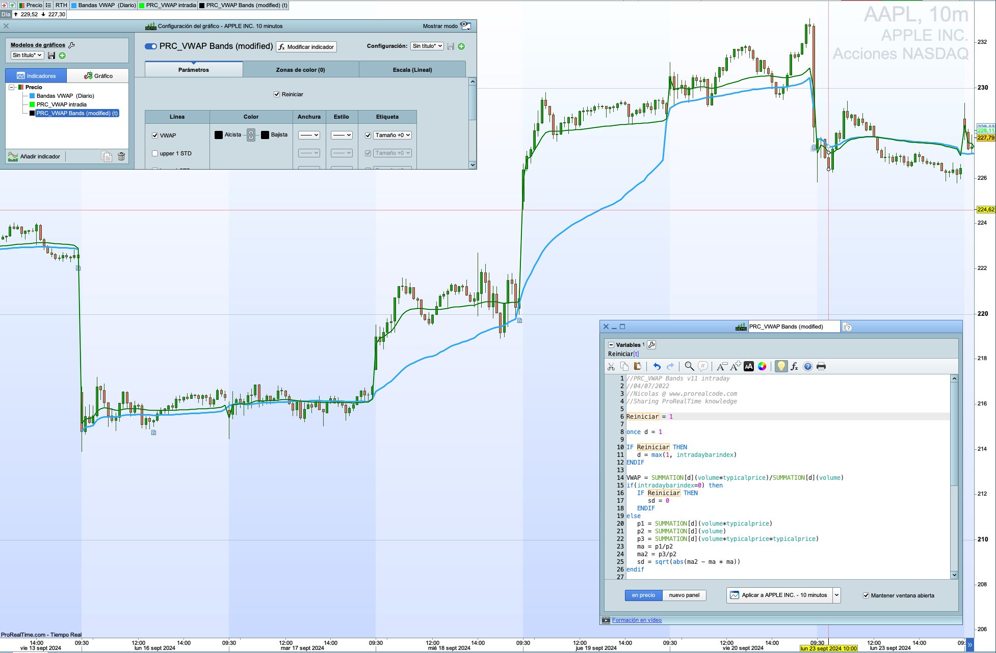996x653 pixels.
Task: Undo last edit in code editor
Action: click(657, 366)
